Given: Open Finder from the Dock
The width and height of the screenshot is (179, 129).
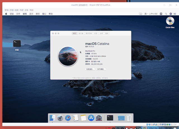Looking at the screenshot, I should 53,118.
